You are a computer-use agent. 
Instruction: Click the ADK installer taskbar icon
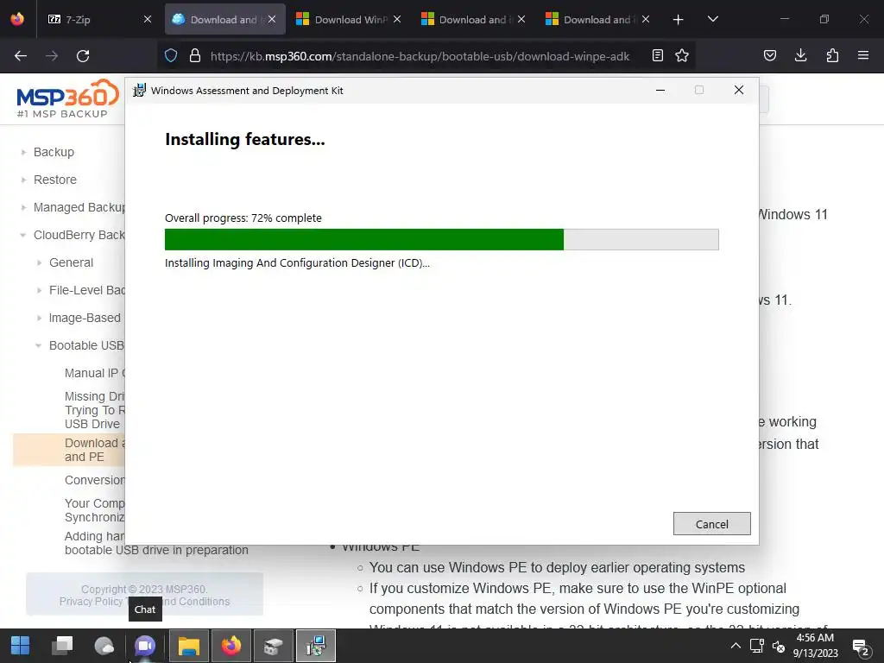pyautogui.click(x=316, y=646)
